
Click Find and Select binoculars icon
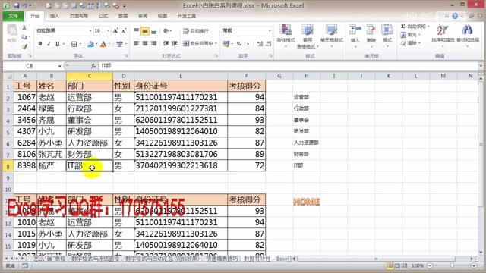467,30
